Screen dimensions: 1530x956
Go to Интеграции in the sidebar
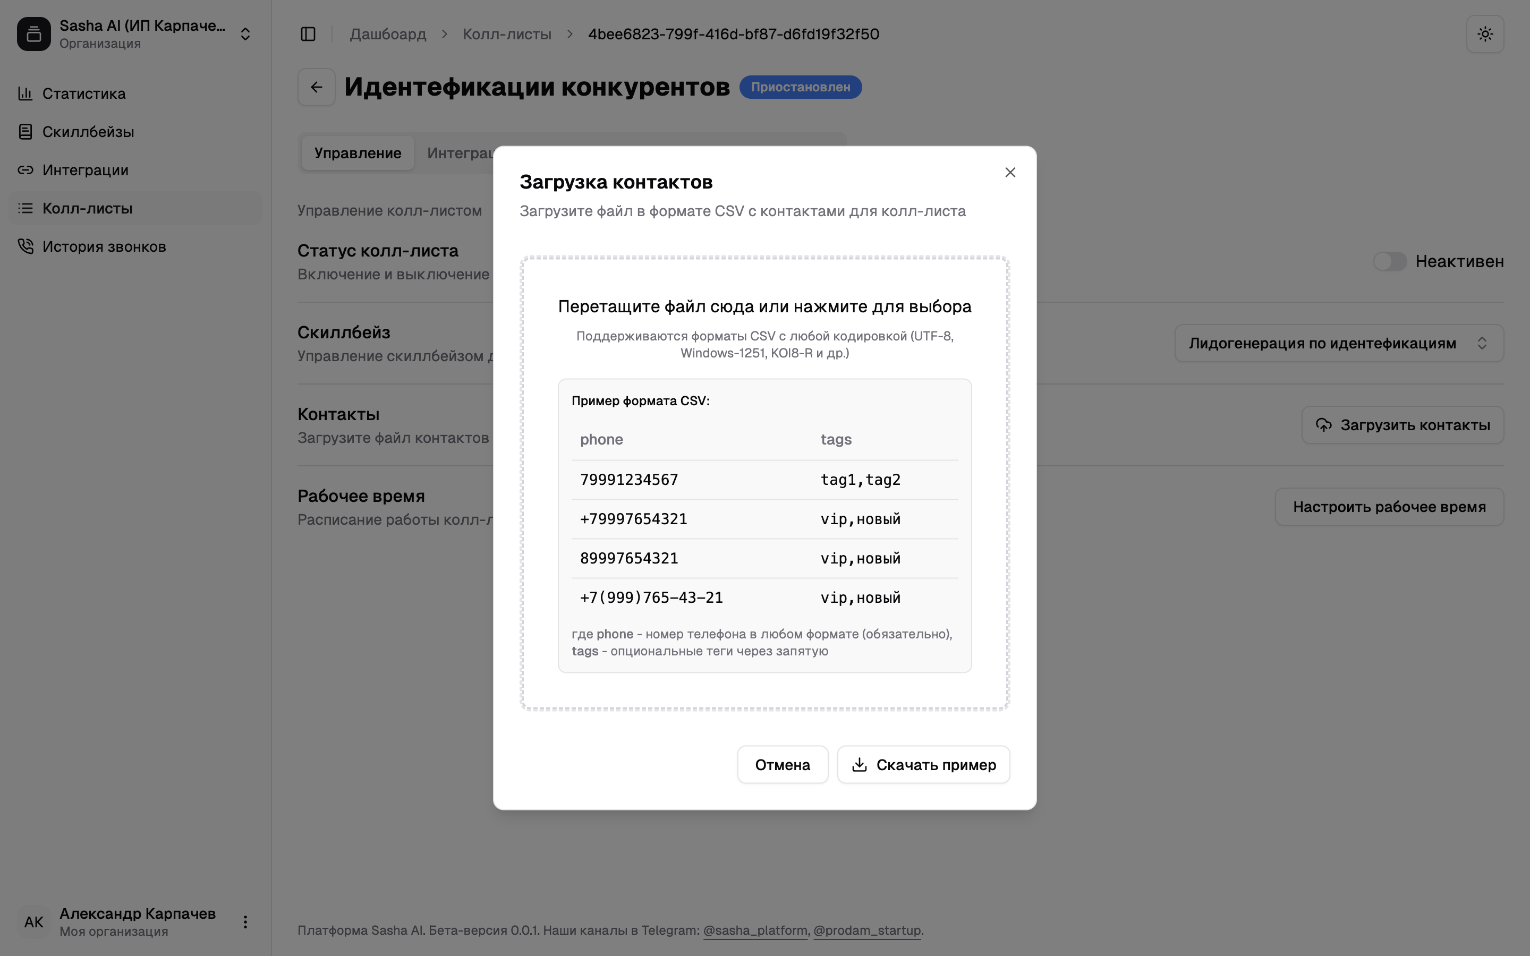(x=86, y=170)
